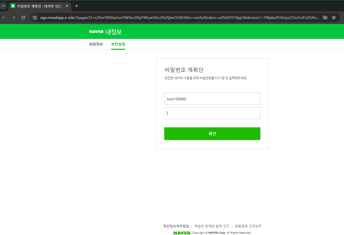
Task: Click the browser forward arrow
Action: tap(13, 17)
